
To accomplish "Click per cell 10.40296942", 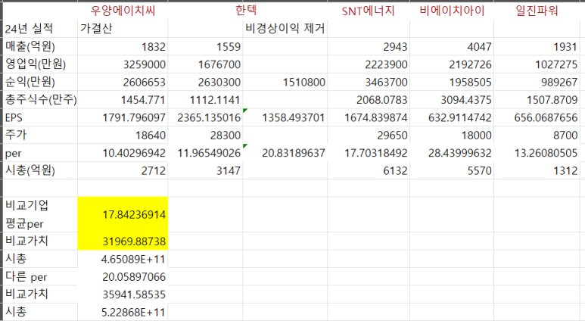I will (x=123, y=153).
